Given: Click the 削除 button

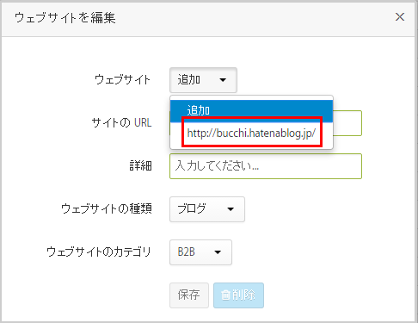Looking at the screenshot, I should (x=238, y=295).
